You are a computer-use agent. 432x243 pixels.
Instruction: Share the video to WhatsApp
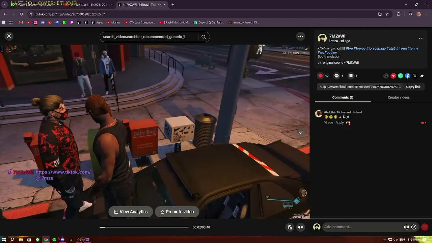point(400,76)
